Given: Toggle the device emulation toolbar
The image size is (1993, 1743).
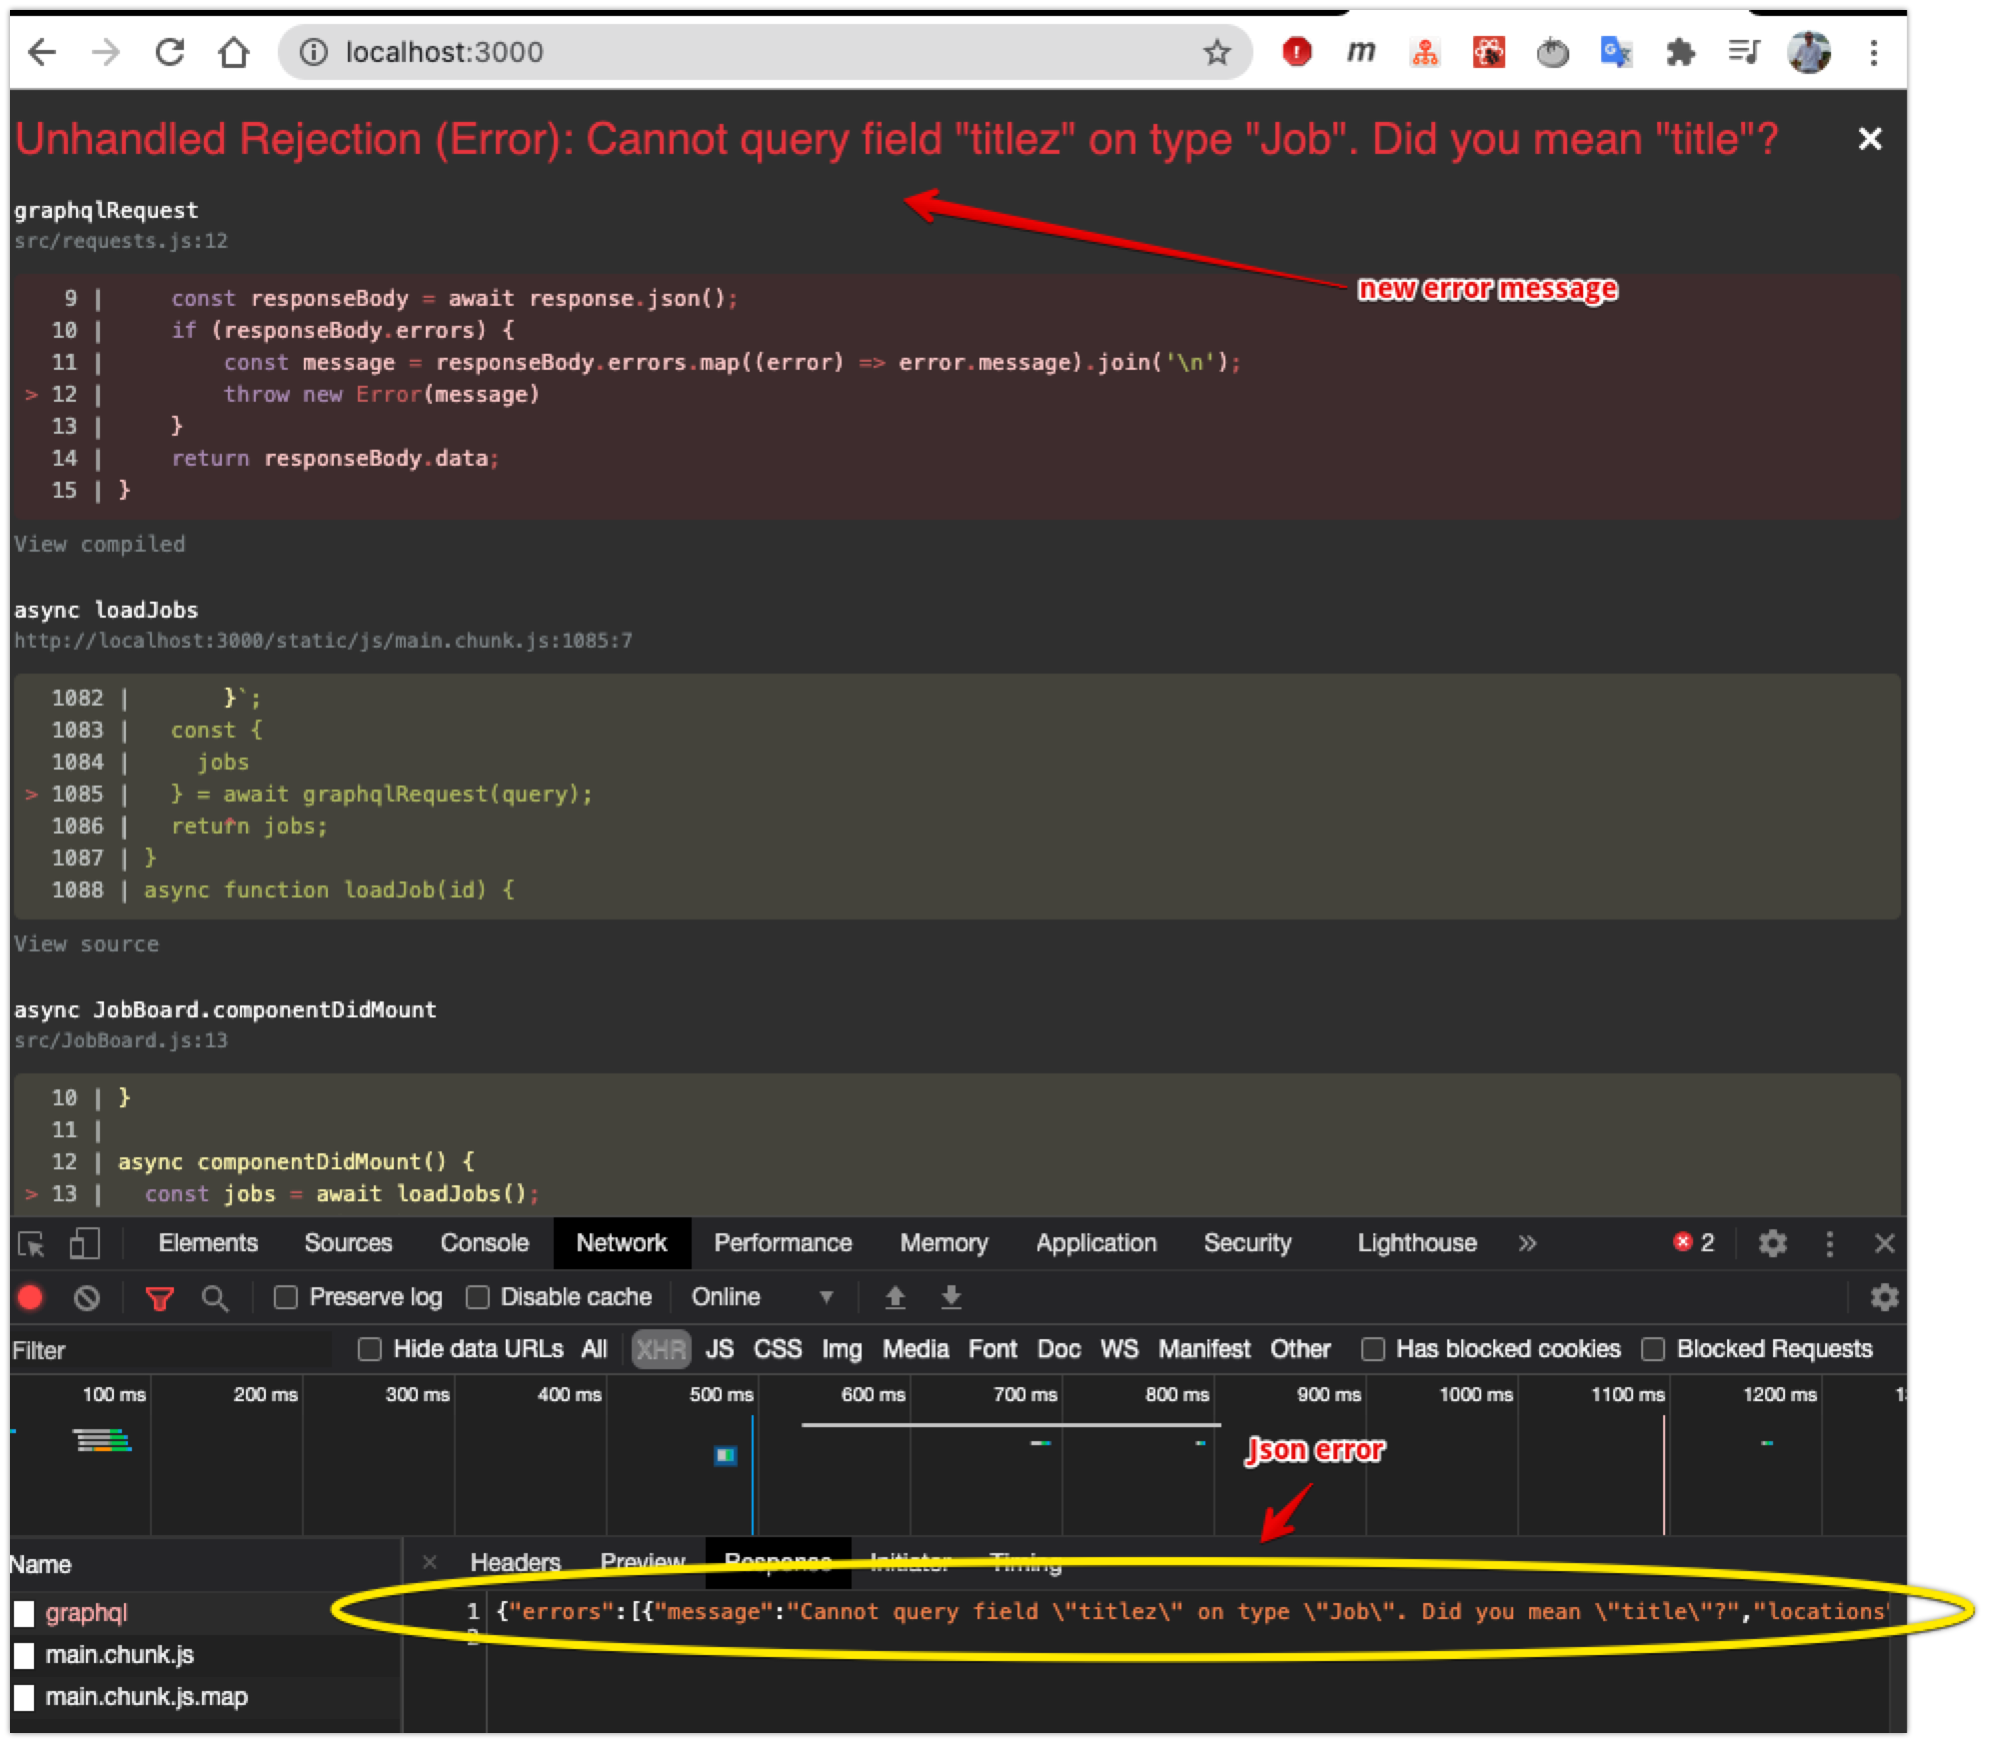Looking at the screenshot, I should (x=84, y=1243).
